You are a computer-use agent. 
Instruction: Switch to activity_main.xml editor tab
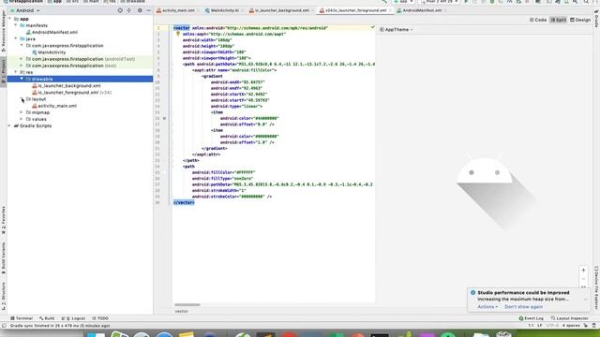coord(178,10)
